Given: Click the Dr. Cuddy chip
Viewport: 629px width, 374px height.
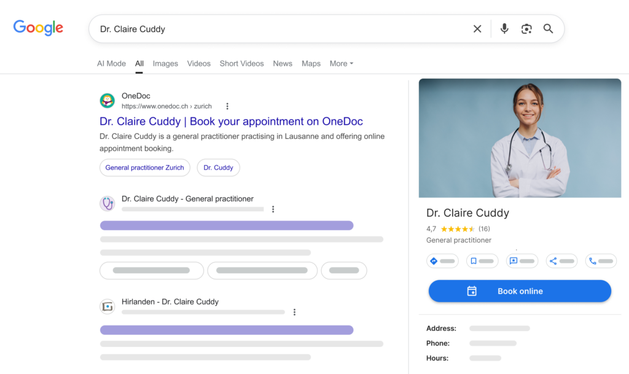Looking at the screenshot, I should [x=218, y=168].
